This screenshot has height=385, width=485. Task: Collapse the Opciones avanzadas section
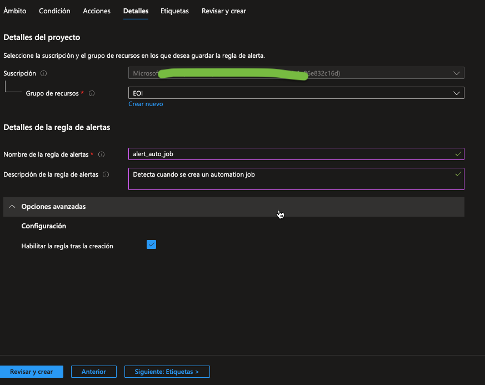click(x=53, y=206)
